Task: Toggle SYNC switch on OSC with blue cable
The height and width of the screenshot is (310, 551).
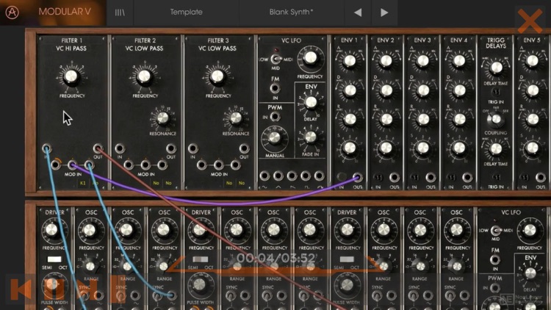Action: (158, 295)
